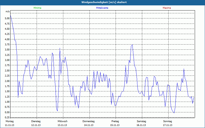
Task: Click the date 16.11.13
Action: (141, 125)
